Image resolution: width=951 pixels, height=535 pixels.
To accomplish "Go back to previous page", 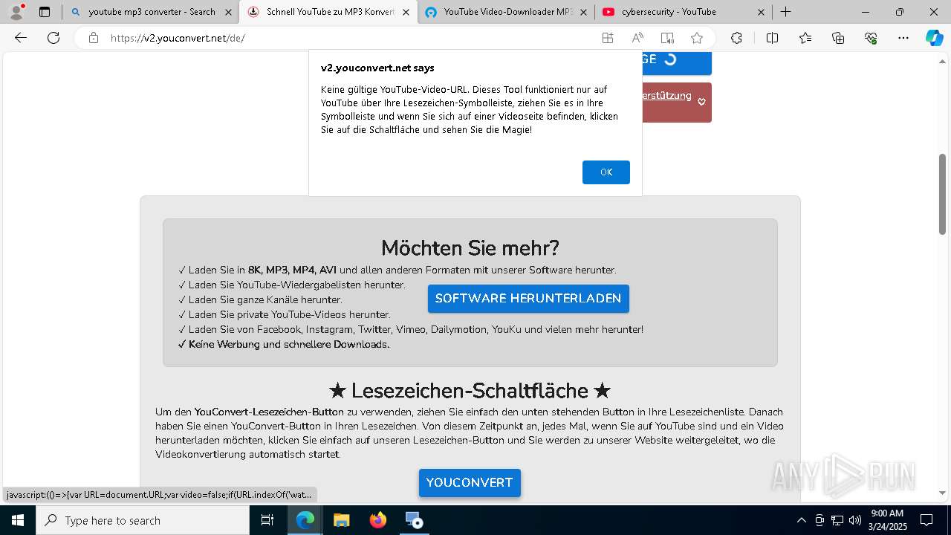I will pyautogui.click(x=21, y=38).
